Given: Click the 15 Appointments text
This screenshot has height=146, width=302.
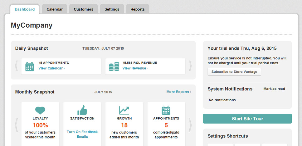Looking at the screenshot, I should tap(54, 63).
